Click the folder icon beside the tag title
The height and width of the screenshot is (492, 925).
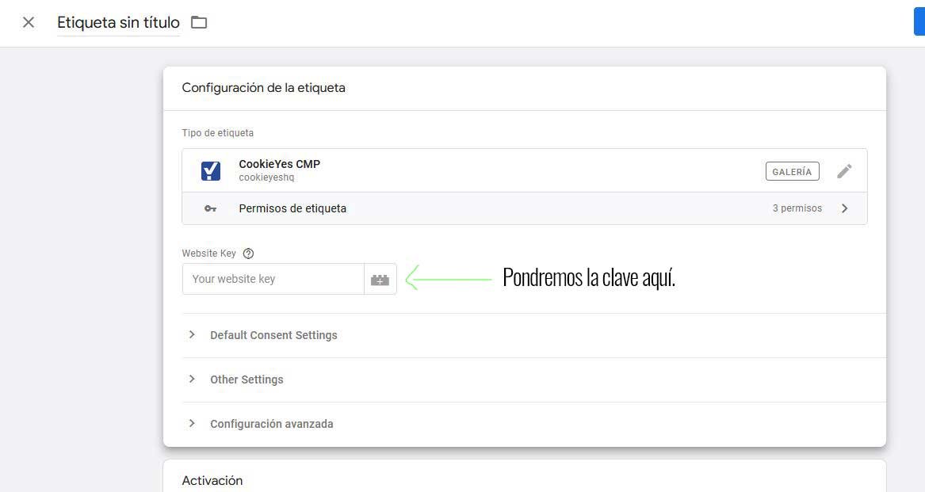click(199, 22)
